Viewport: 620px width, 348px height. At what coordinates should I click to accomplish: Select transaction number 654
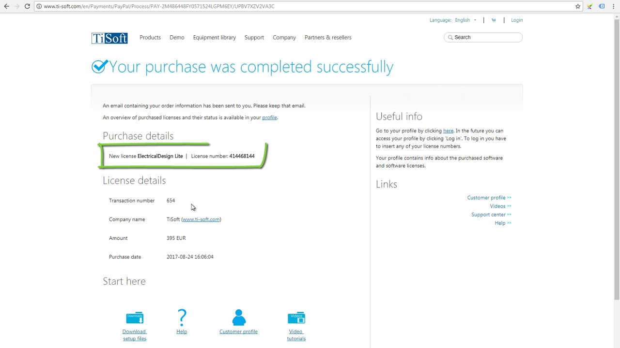(x=170, y=201)
